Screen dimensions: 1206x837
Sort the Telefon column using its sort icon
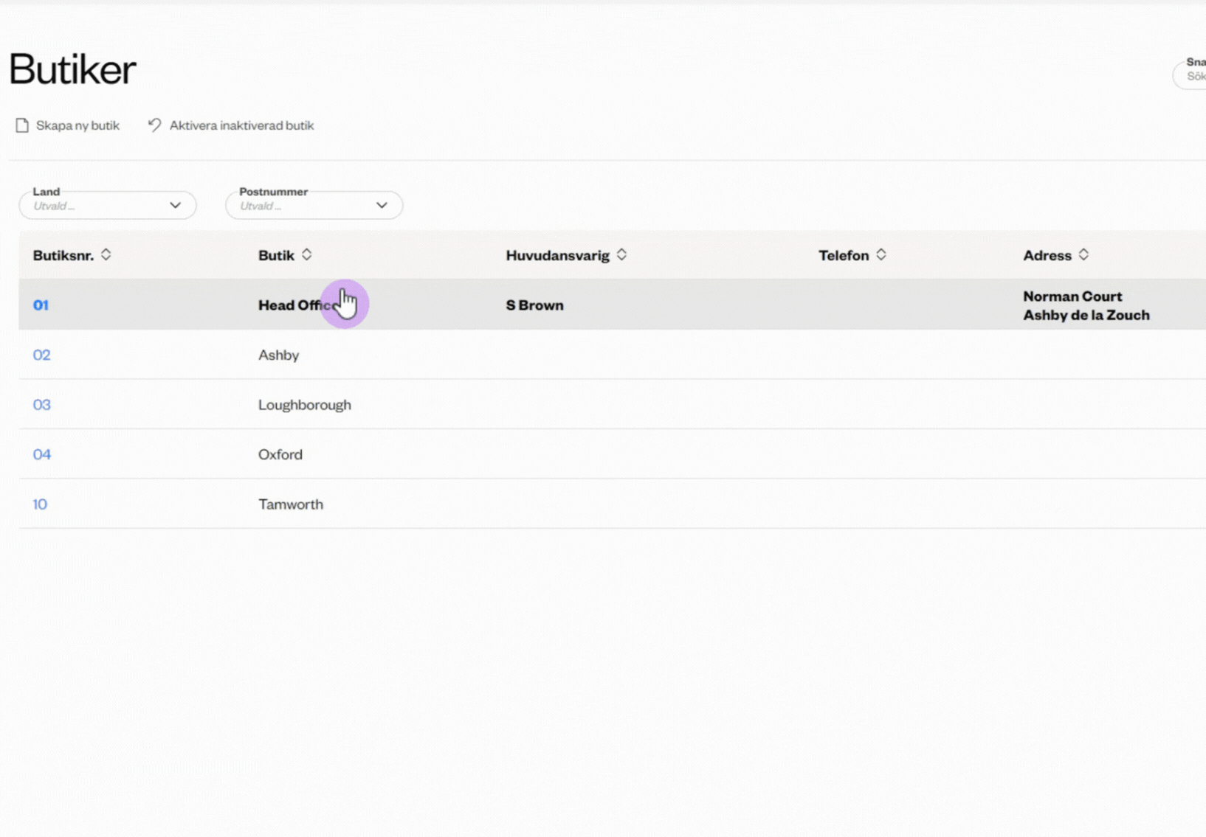point(880,254)
